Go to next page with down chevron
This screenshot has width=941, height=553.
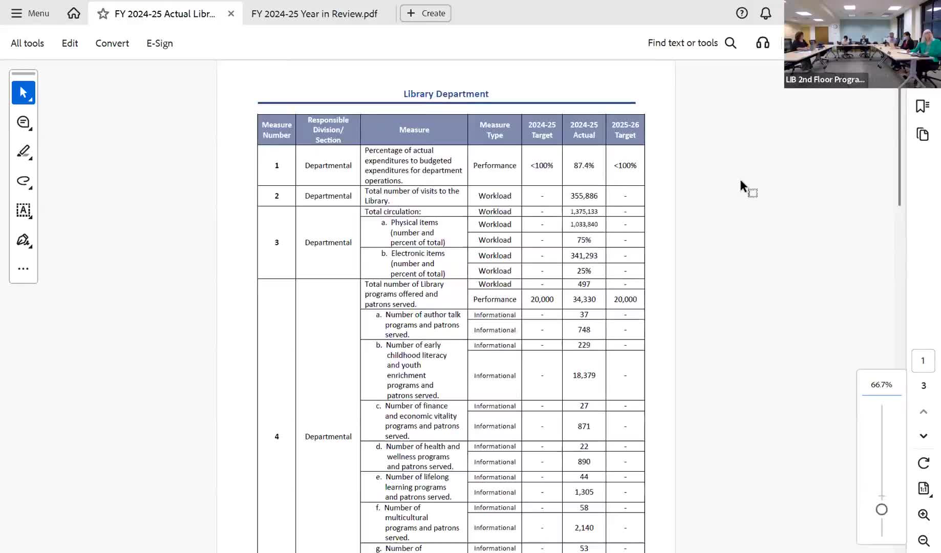pyautogui.click(x=924, y=436)
